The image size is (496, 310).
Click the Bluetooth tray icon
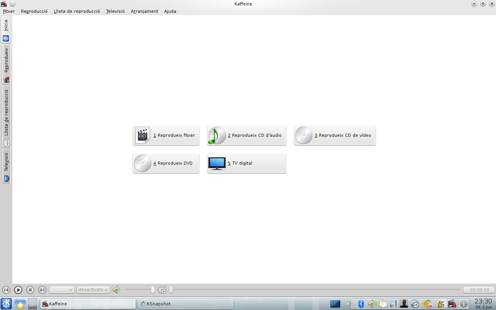coord(361,304)
